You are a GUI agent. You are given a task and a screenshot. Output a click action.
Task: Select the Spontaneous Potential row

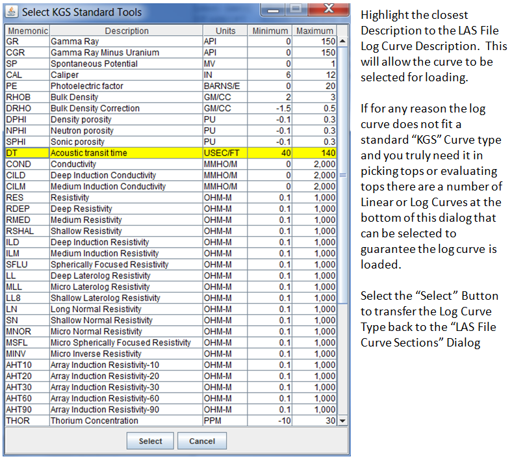[x=171, y=64]
